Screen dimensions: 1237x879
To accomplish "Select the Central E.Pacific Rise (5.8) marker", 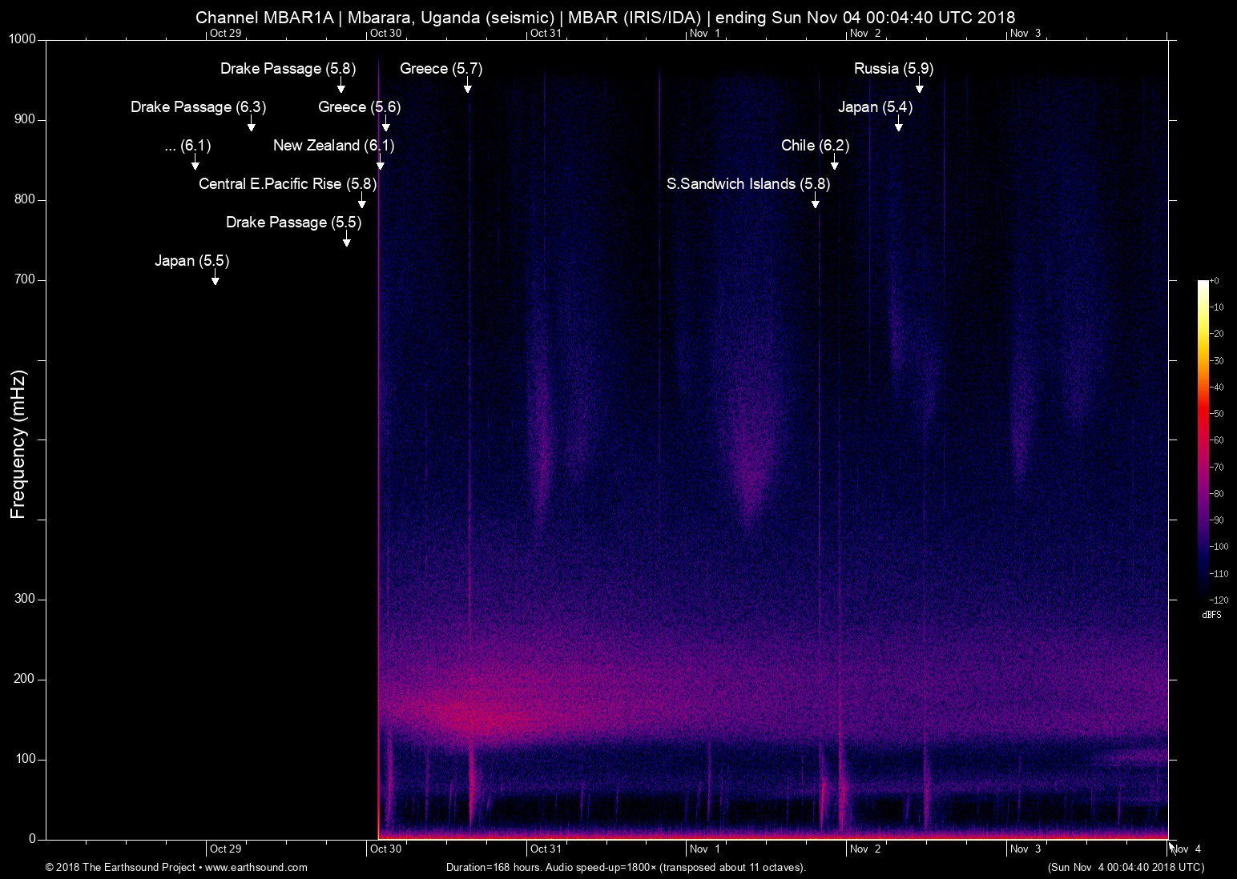I will [x=287, y=184].
